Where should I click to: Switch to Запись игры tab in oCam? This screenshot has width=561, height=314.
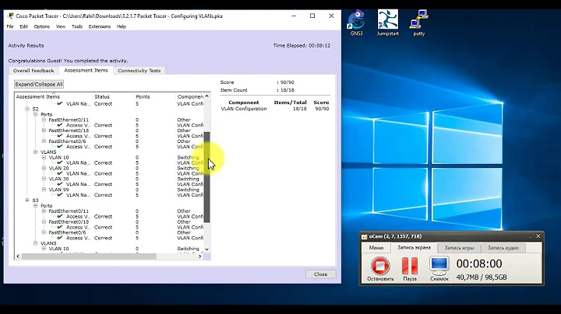coord(459,248)
